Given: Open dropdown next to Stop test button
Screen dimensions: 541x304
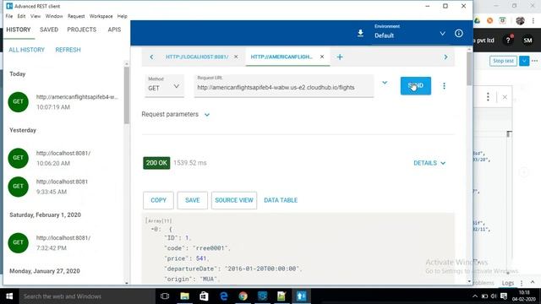Looking at the screenshot, I should point(524,61).
